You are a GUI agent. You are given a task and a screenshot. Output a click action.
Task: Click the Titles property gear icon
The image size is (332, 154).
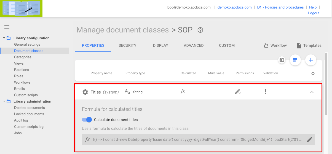point(85,92)
